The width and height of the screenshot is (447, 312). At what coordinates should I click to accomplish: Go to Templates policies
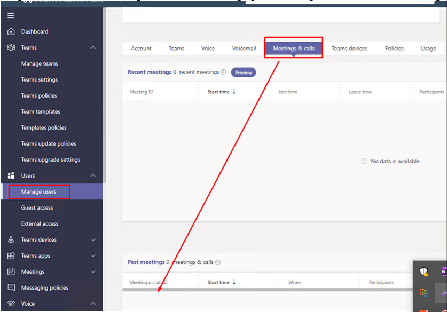(x=44, y=127)
